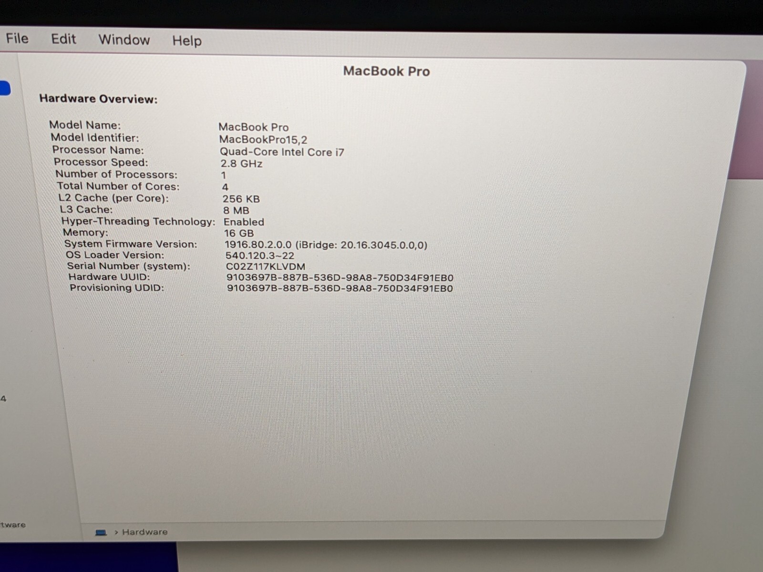The image size is (763, 572).
Task: Click the Provisioning UDID value
Action: pyautogui.click(x=340, y=288)
